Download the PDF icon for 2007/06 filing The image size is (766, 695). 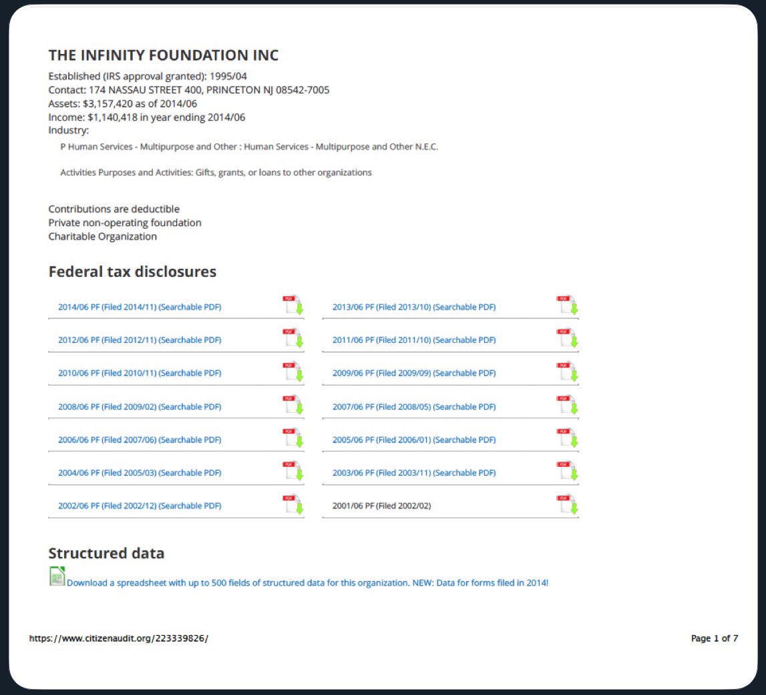(x=567, y=405)
